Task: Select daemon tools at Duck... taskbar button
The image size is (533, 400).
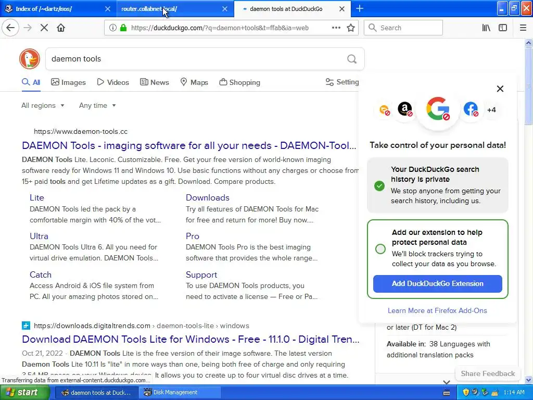Action: [x=96, y=393]
